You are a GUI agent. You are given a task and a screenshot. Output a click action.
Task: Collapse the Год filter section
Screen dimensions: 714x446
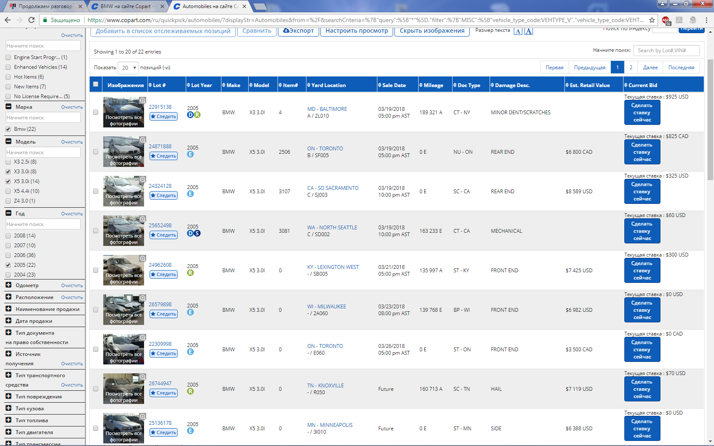click(8, 213)
